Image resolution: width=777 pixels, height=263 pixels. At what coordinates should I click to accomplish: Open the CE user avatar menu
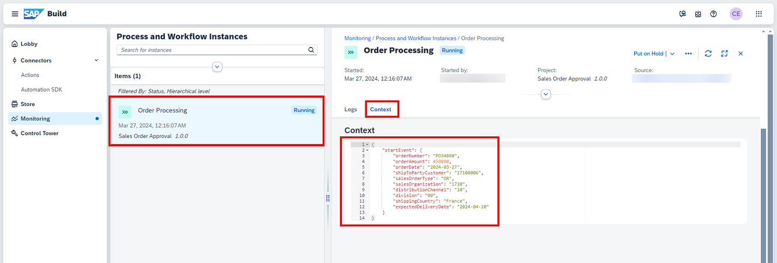736,14
